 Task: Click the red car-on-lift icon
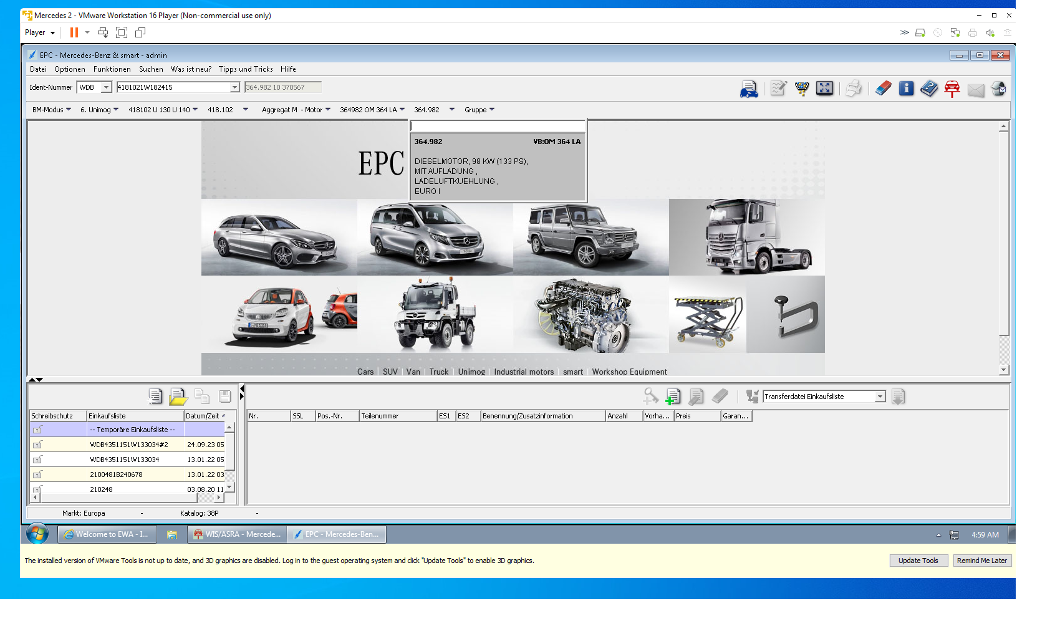[952, 89]
